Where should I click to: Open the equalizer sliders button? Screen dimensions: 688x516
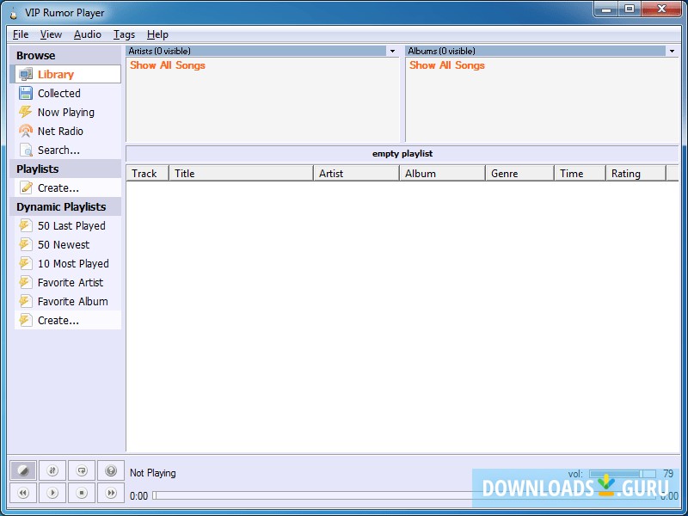[52, 470]
